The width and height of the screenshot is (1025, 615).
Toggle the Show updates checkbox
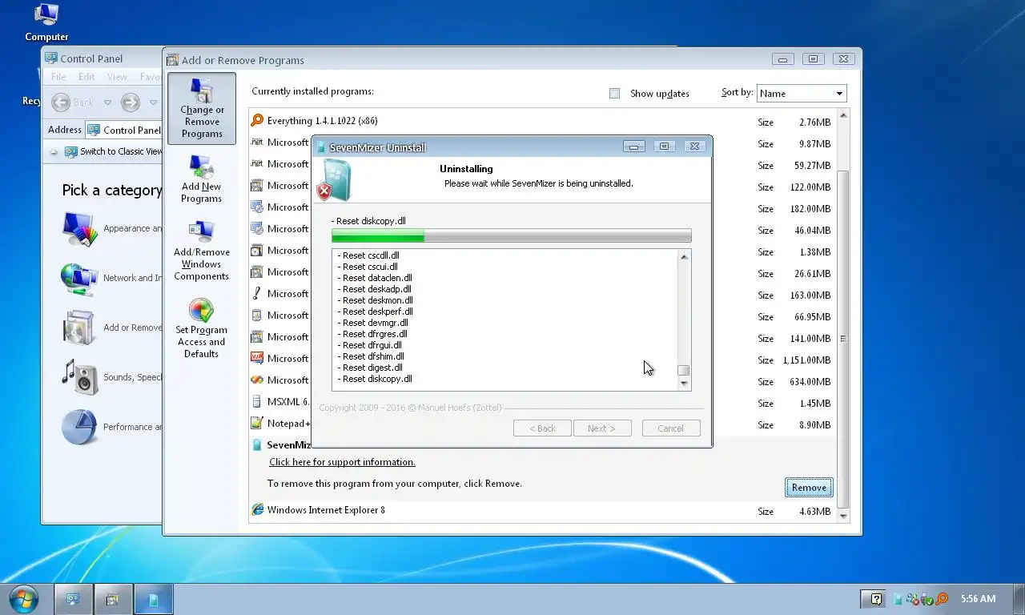coord(614,94)
